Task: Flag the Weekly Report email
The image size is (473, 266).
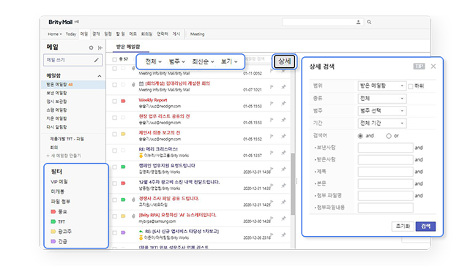Action: (x=272, y=103)
